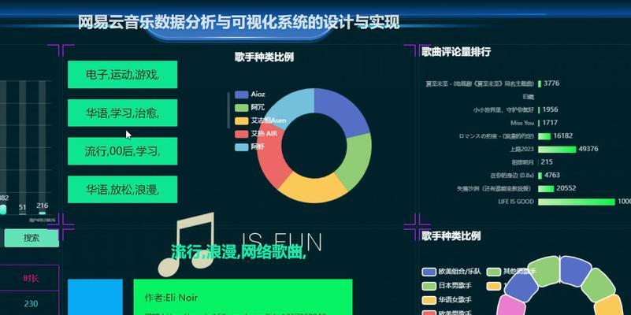Toggle the 欧美男歌手 legend item
This screenshot has width=631, height=315.
click(x=447, y=312)
